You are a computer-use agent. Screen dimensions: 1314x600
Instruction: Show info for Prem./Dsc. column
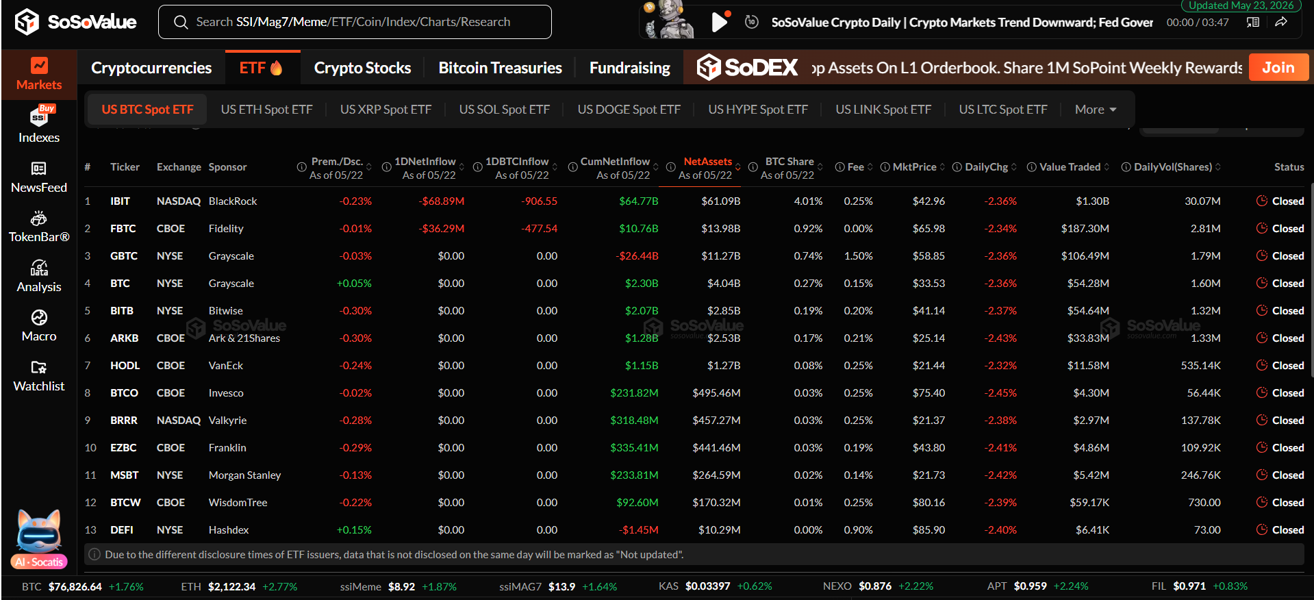pyautogui.click(x=301, y=167)
